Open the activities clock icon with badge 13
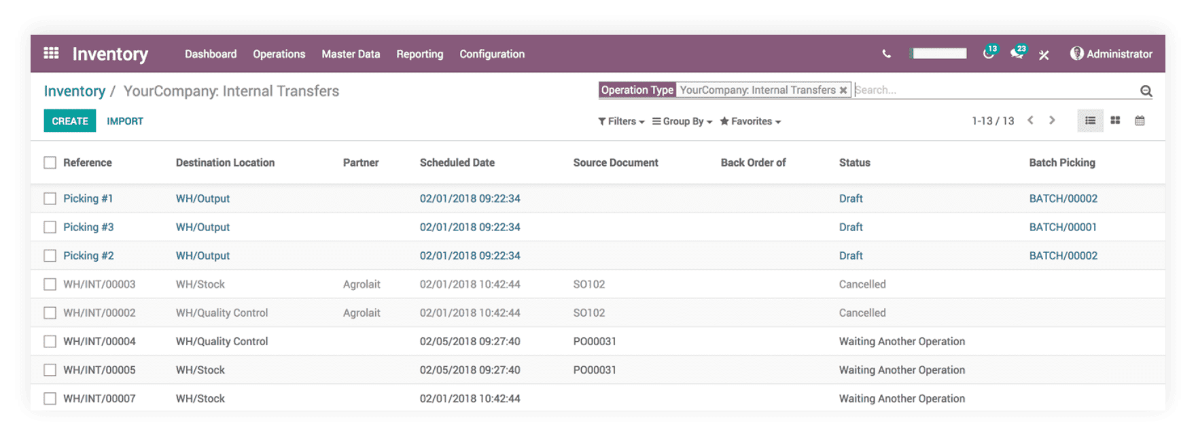The image size is (1196, 437). pos(989,52)
